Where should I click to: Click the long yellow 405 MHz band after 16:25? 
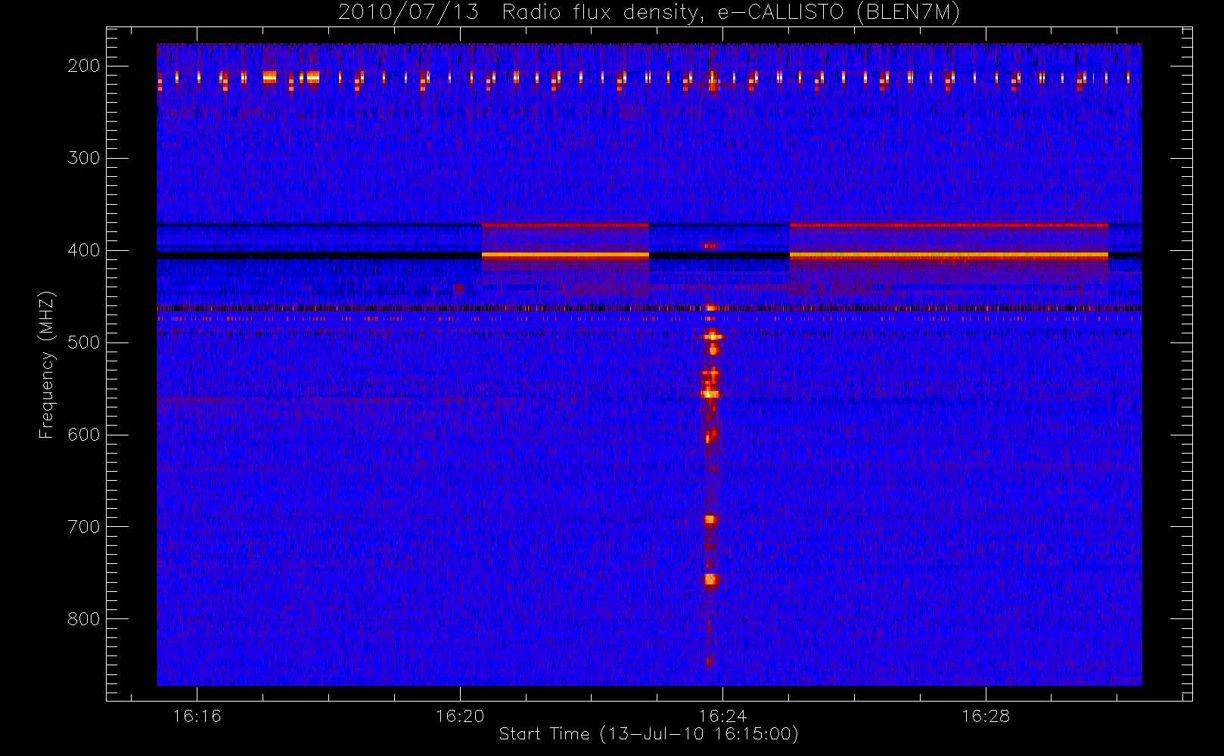949,256
